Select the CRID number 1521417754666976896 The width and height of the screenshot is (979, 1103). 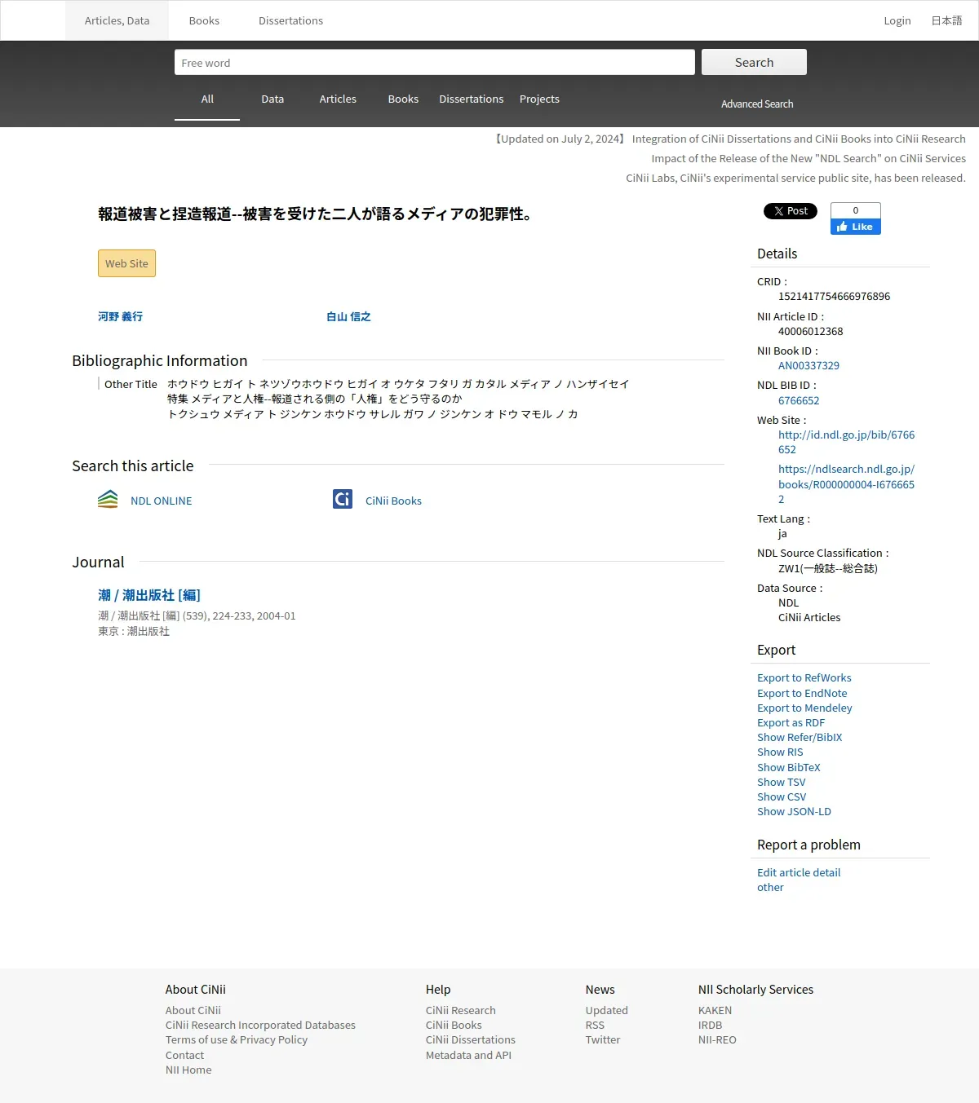(834, 296)
